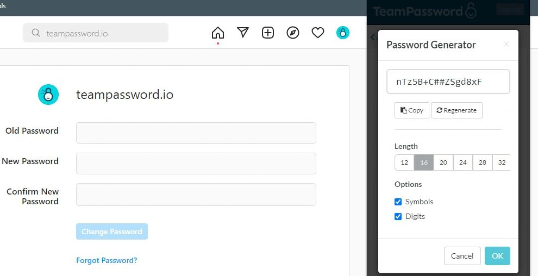Click the teampassword.io profile picture
The width and height of the screenshot is (538, 276).
48,95
